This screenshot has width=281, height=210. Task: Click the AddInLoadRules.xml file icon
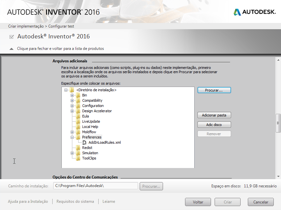pos(84,142)
